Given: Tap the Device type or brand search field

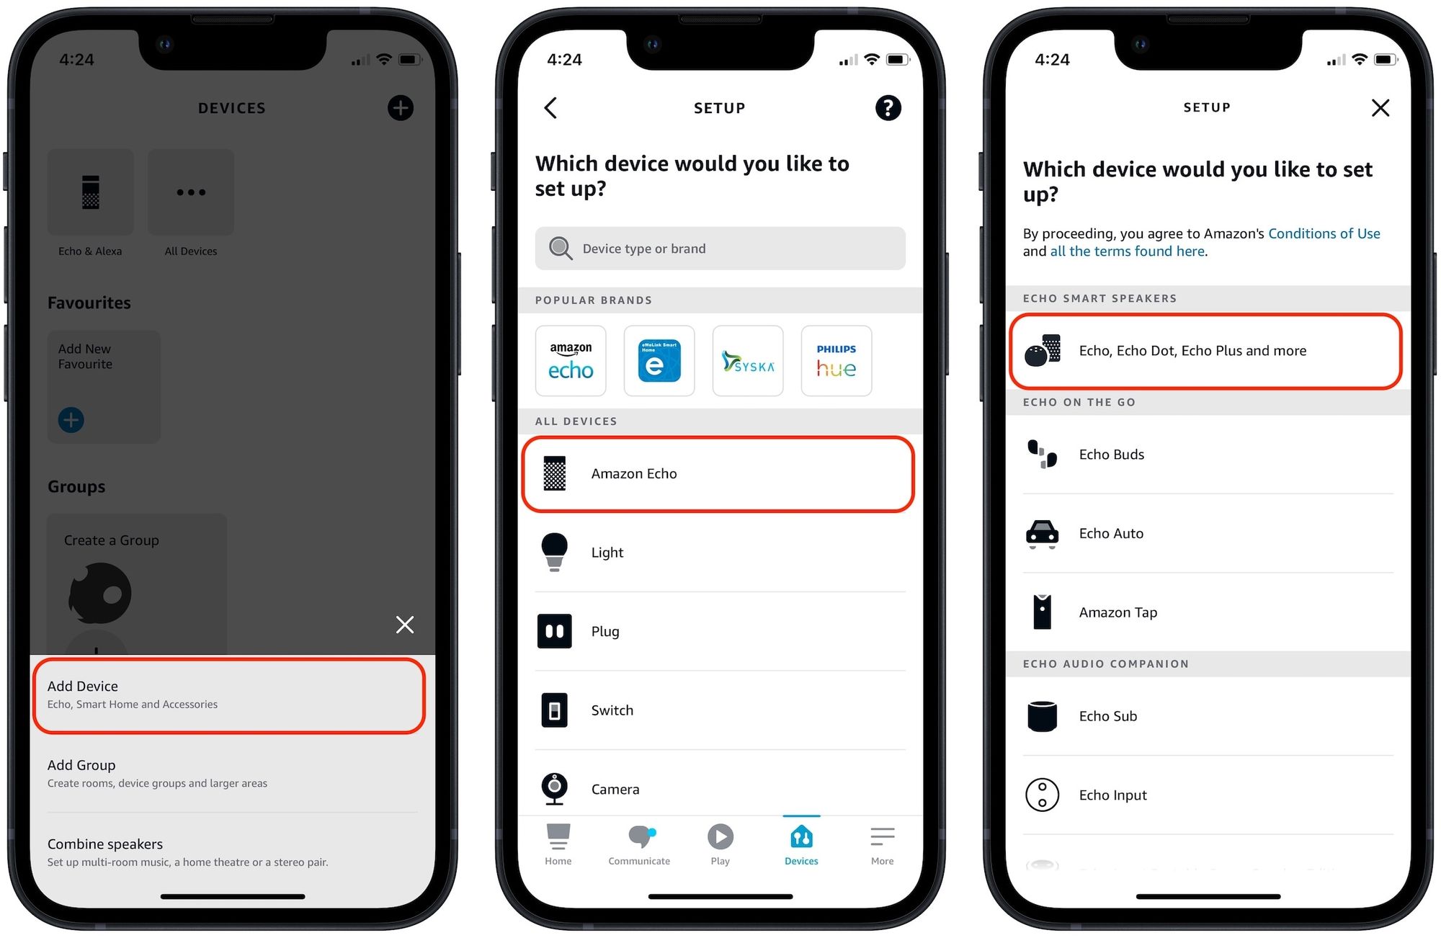Looking at the screenshot, I should pyautogui.click(x=720, y=248).
